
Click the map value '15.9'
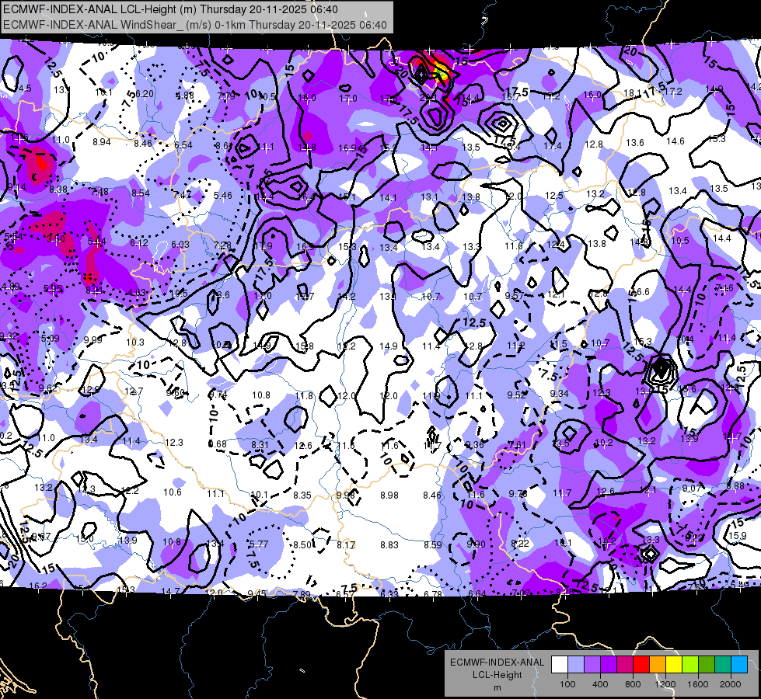pos(737,536)
